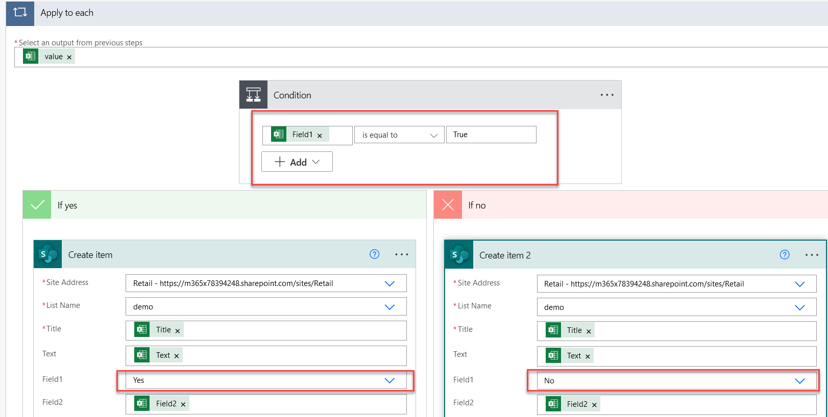Remove the value token from the output field
This screenshot has width=828, height=417.
(x=69, y=57)
